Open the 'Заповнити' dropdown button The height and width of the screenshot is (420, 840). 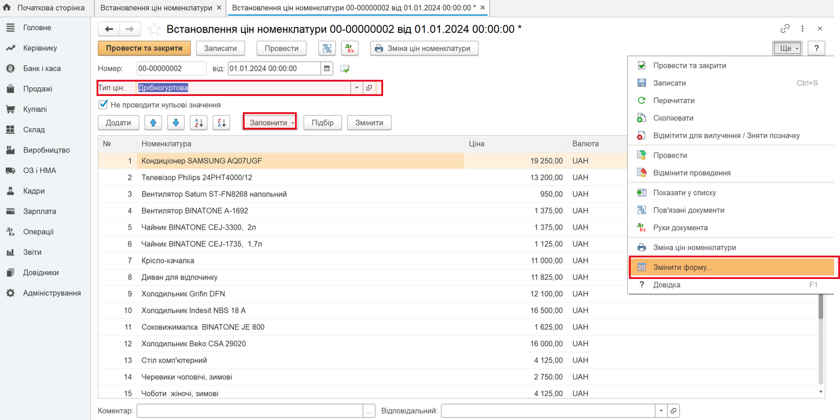[270, 122]
